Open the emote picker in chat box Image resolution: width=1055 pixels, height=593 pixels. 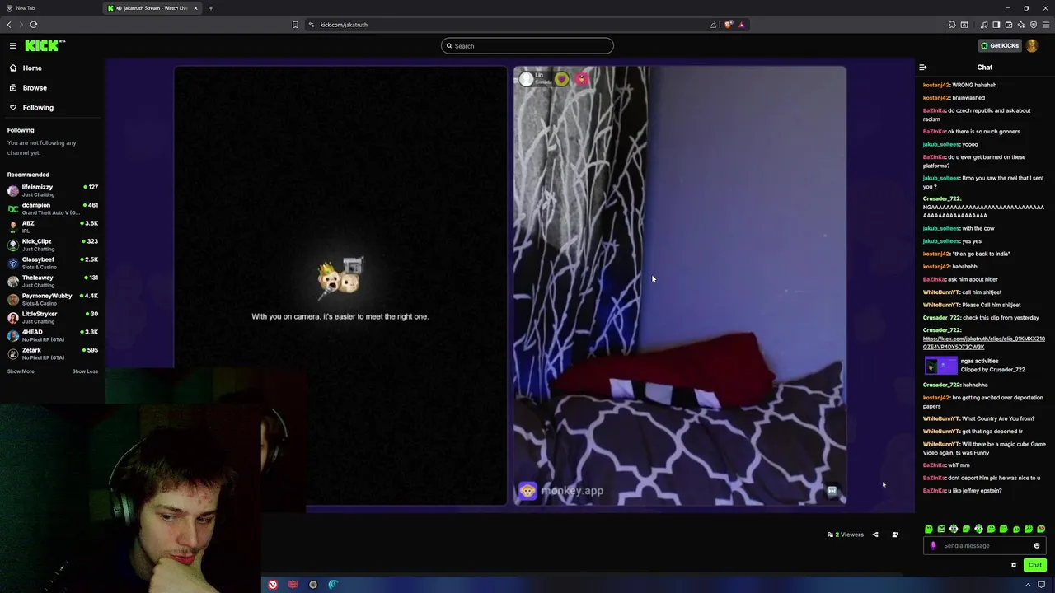[x=1037, y=545]
